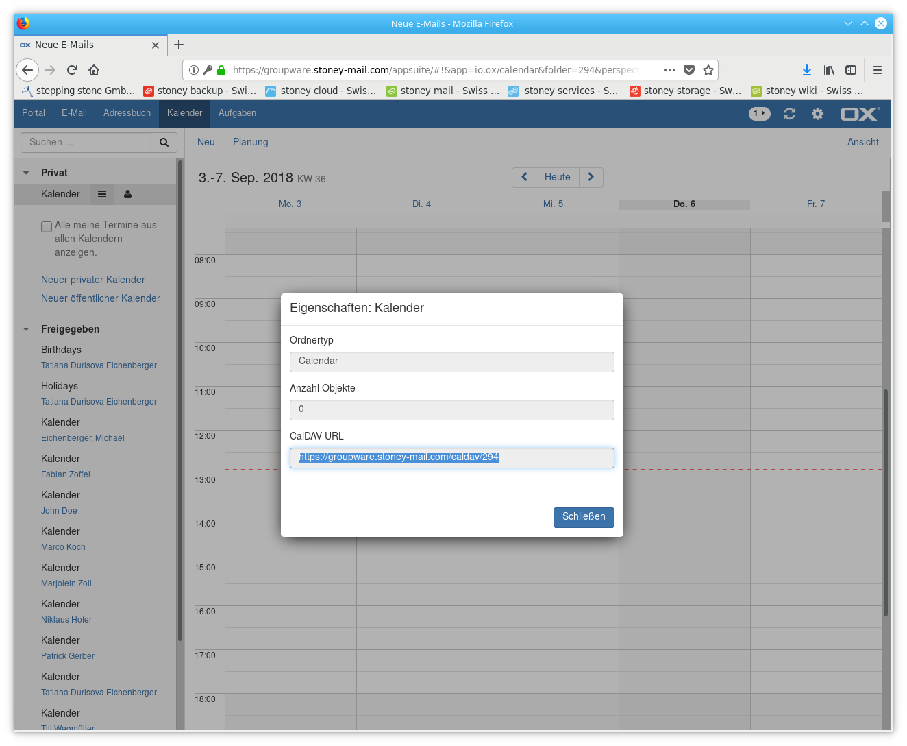
Task: Click the Schließen button
Action: (x=583, y=517)
